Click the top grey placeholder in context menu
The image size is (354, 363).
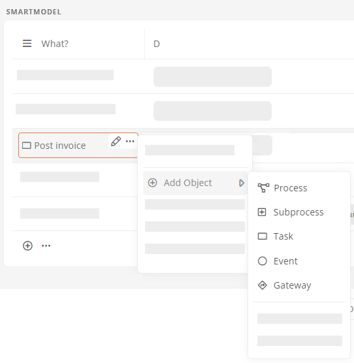pyautogui.click(x=189, y=150)
